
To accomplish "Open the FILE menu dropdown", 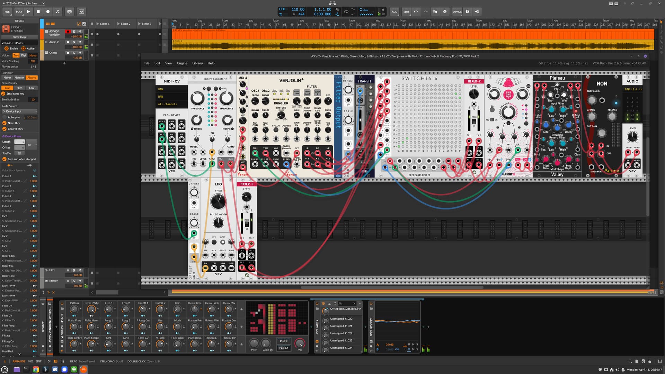I will coord(7,11).
